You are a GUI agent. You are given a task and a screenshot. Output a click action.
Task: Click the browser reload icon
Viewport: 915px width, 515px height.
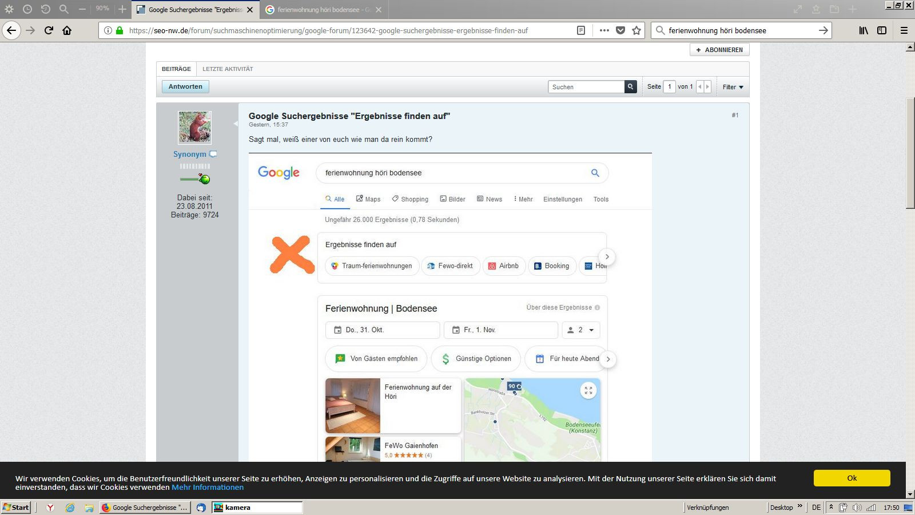tap(49, 30)
